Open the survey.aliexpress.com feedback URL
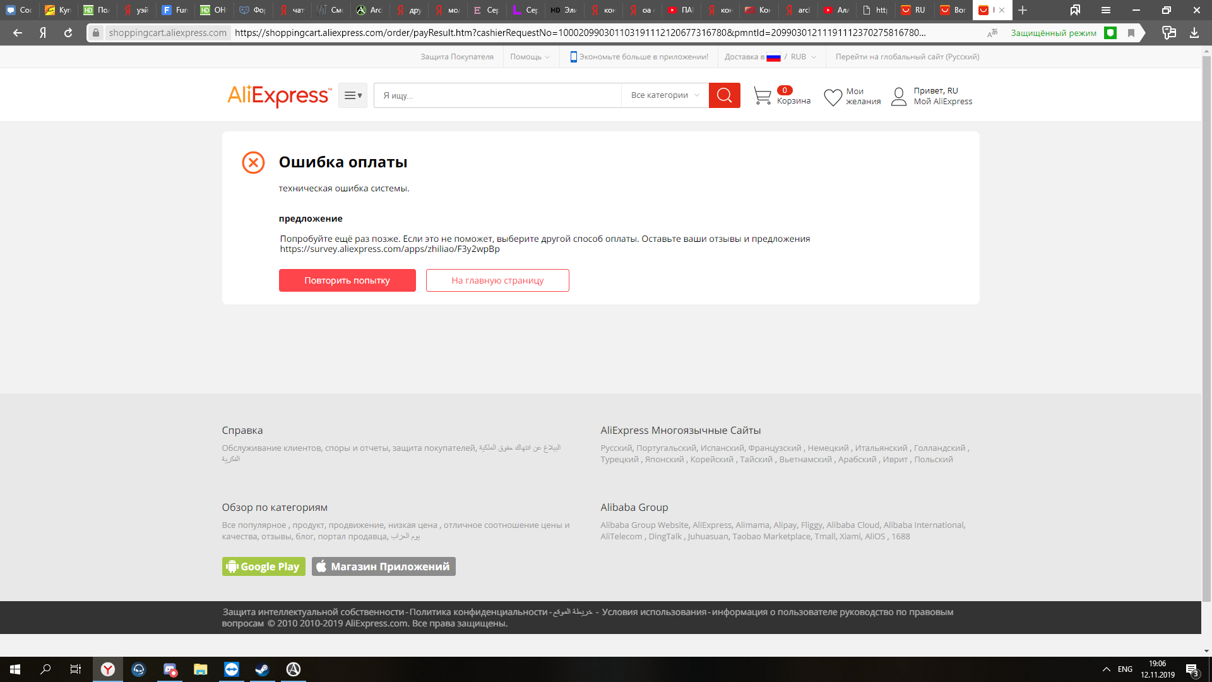The image size is (1212, 682). coord(390,249)
